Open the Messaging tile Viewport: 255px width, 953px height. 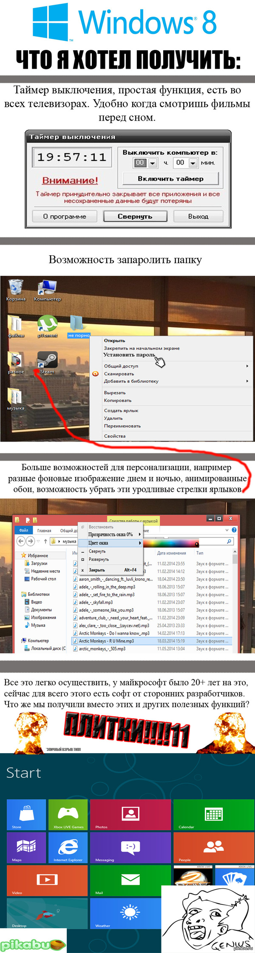(130, 848)
